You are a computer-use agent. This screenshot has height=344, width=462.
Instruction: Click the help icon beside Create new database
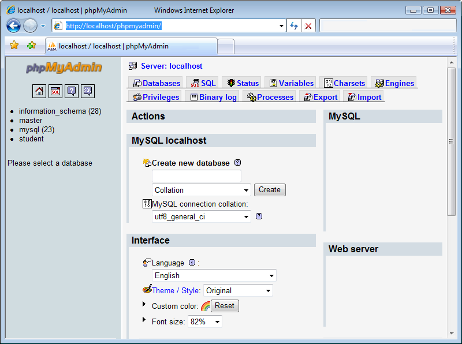237,163
